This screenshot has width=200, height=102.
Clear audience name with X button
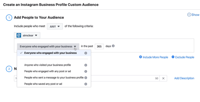point(163,78)
